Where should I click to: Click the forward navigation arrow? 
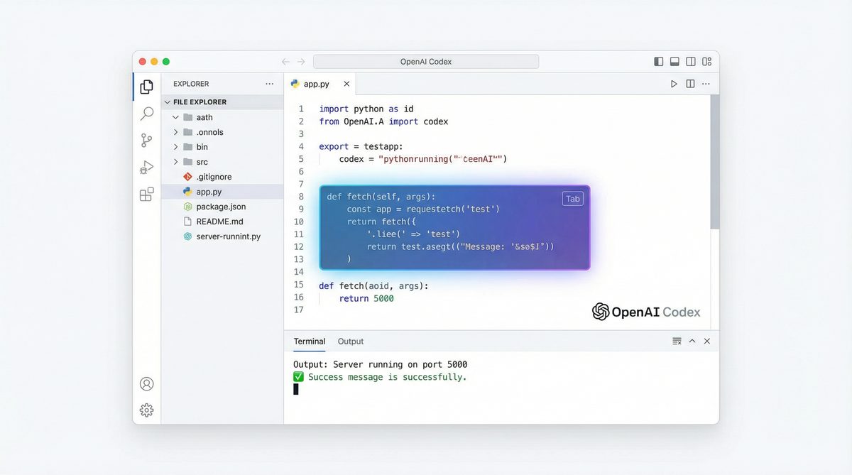click(302, 61)
